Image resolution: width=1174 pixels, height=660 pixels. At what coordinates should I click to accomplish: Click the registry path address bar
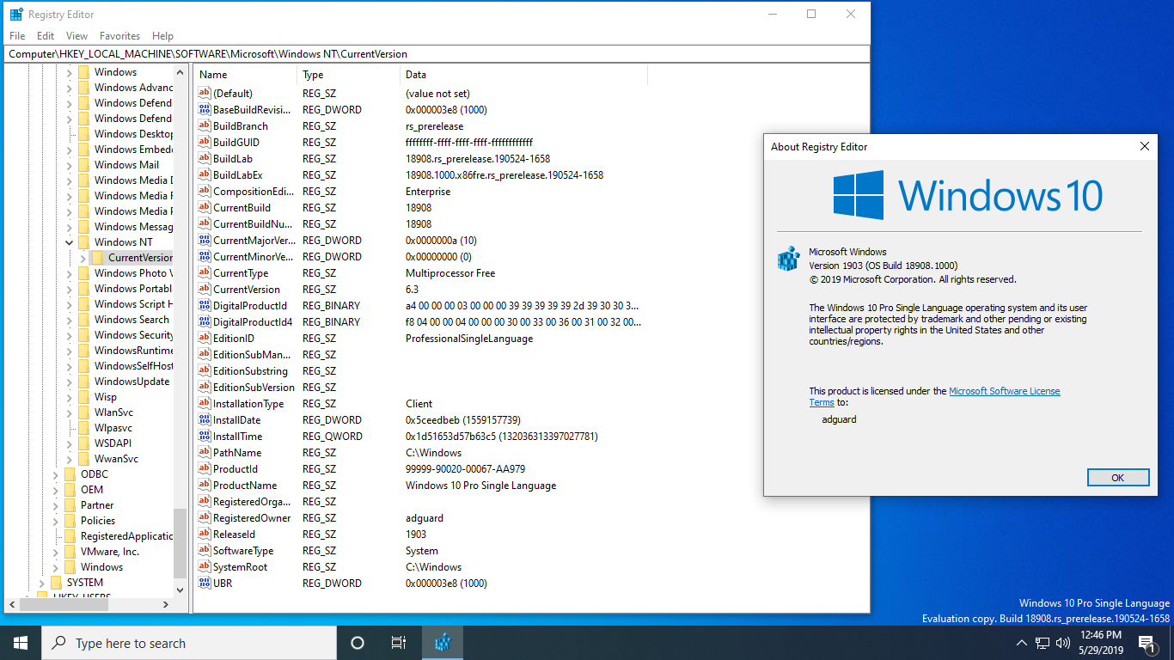[x=437, y=53]
